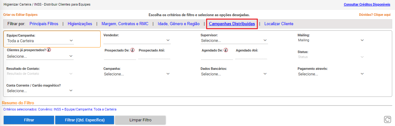Open the Vendedor dropdown

[137, 40]
